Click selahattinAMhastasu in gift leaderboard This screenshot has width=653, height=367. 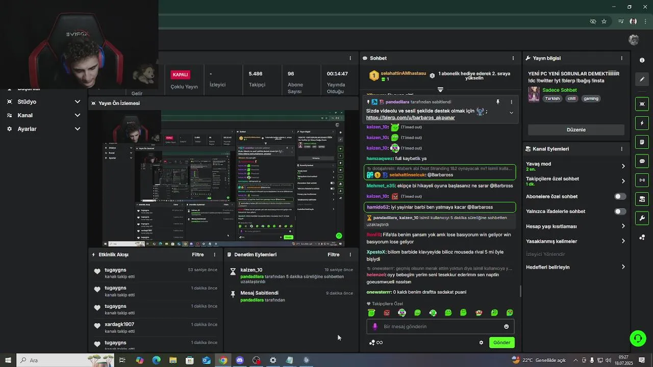tap(403, 73)
